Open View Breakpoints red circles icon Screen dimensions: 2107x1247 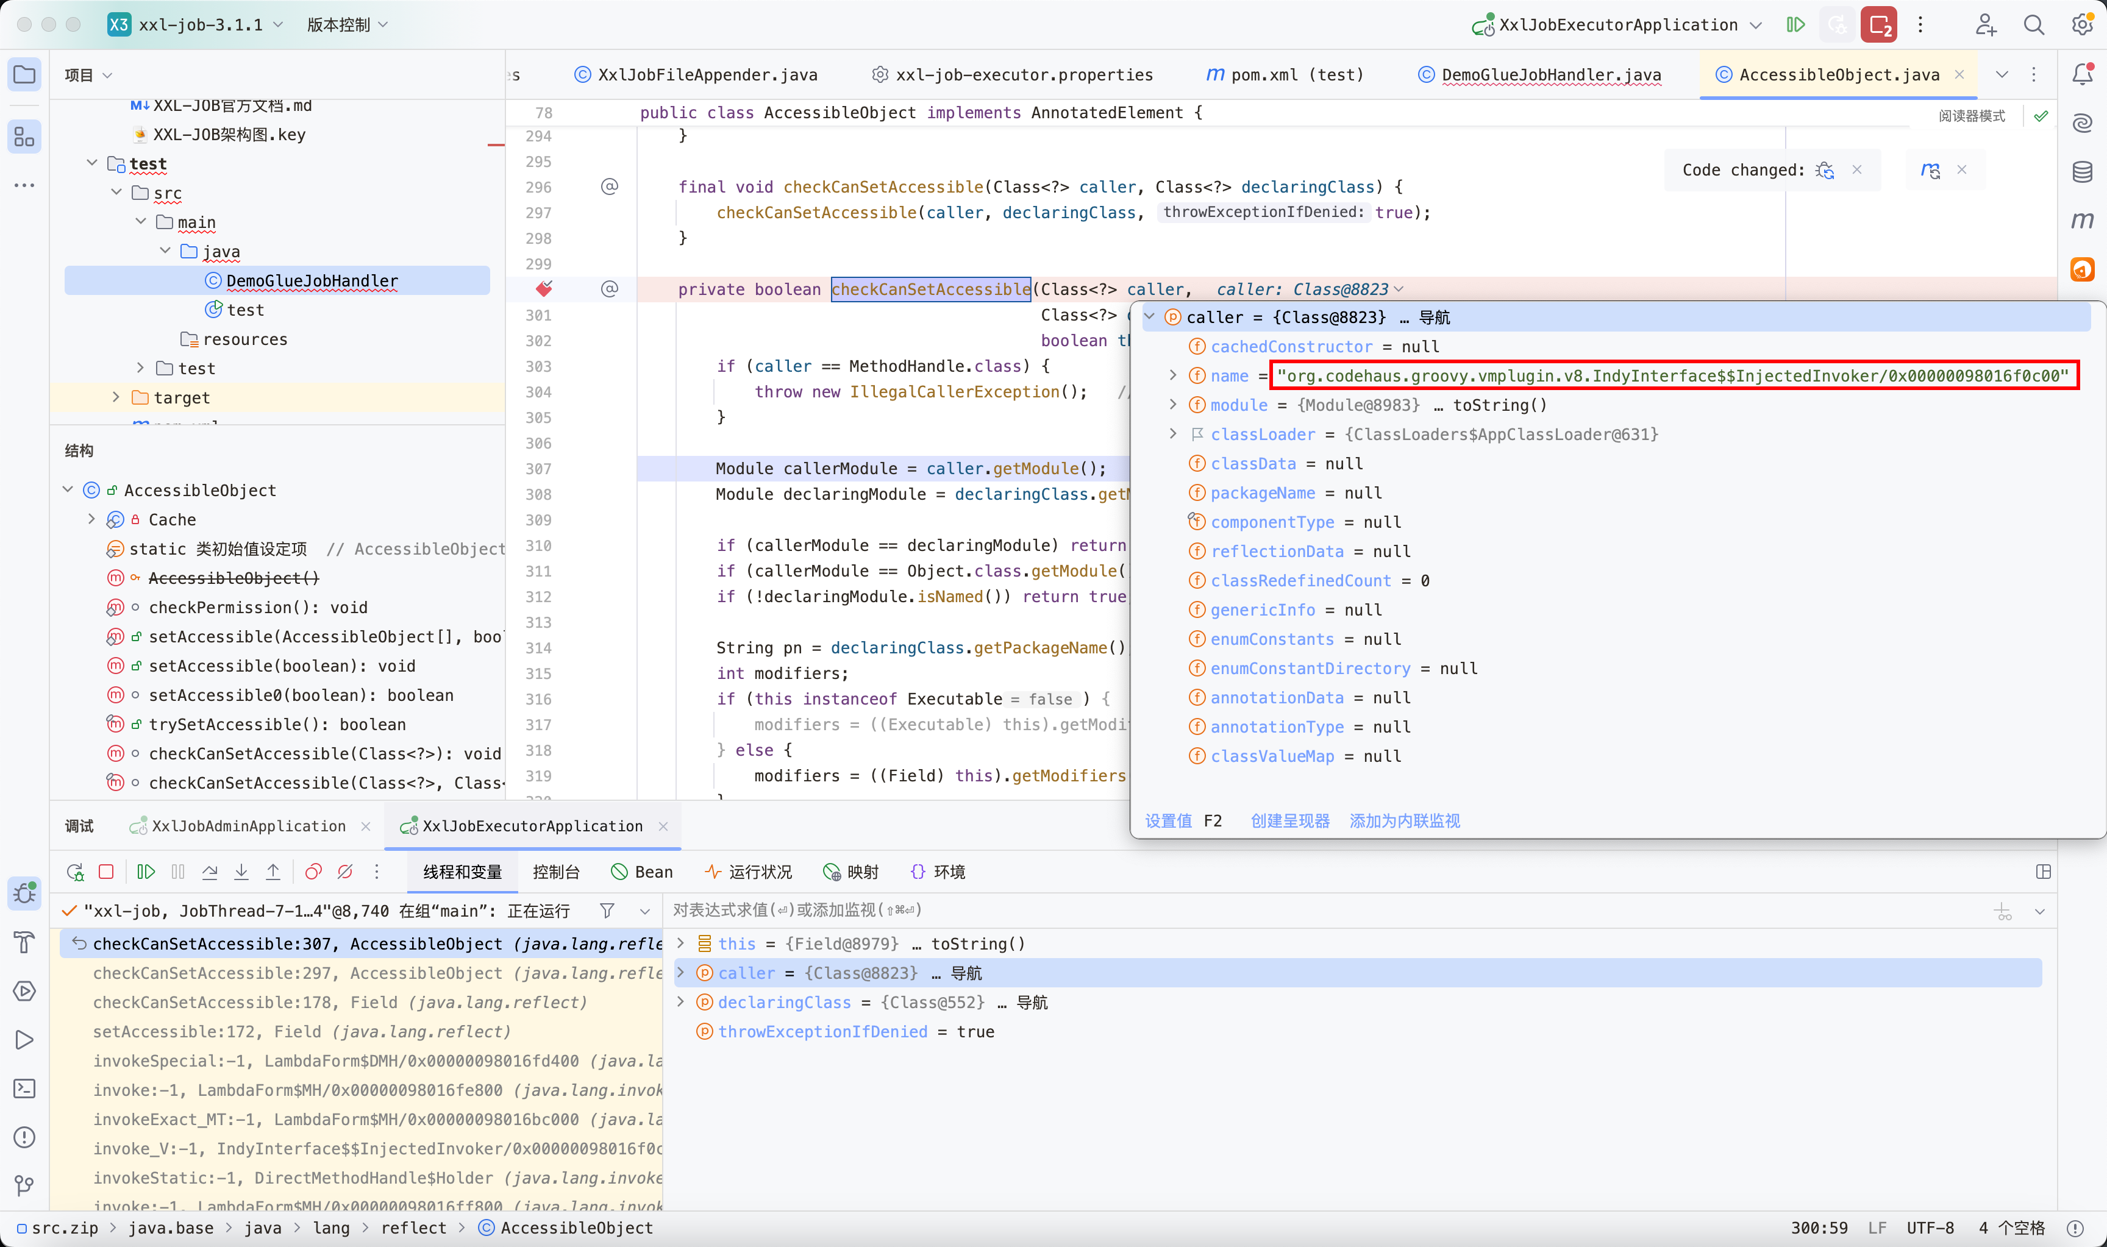click(x=313, y=872)
